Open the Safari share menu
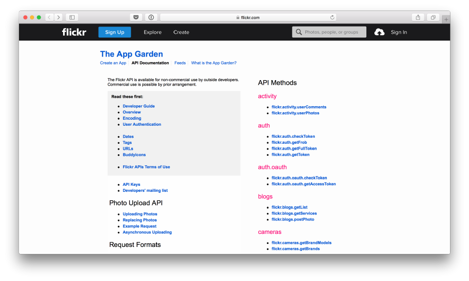The image size is (469, 281). pyautogui.click(x=418, y=18)
